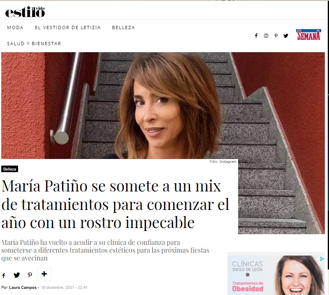
Task: Open the header Pinterest icon
Action: point(276,36)
